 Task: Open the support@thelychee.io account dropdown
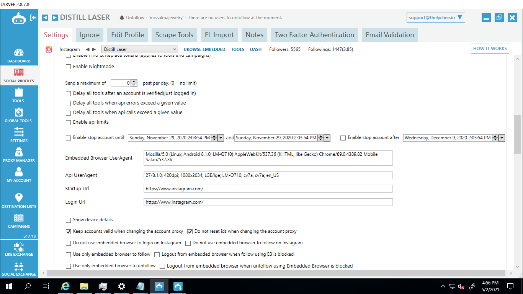(436, 18)
